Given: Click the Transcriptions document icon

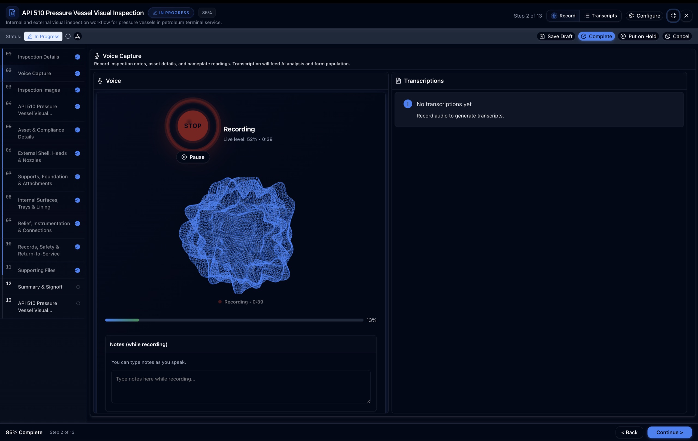Looking at the screenshot, I should click(x=398, y=81).
